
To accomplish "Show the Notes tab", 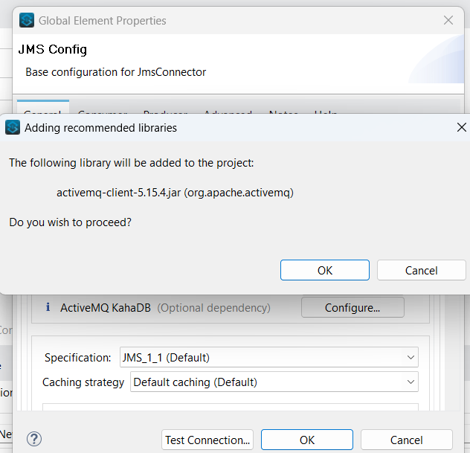I will 283,112.
